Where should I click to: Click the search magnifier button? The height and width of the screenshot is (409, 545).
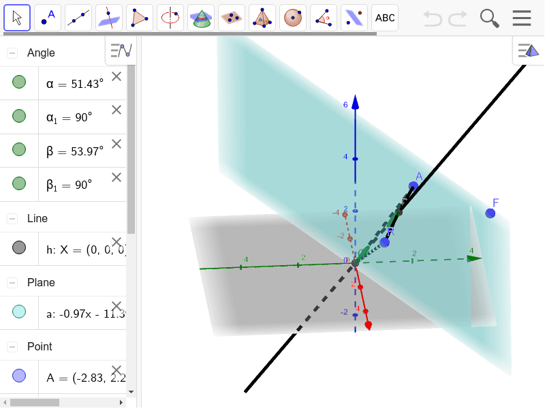[x=490, y=18]
